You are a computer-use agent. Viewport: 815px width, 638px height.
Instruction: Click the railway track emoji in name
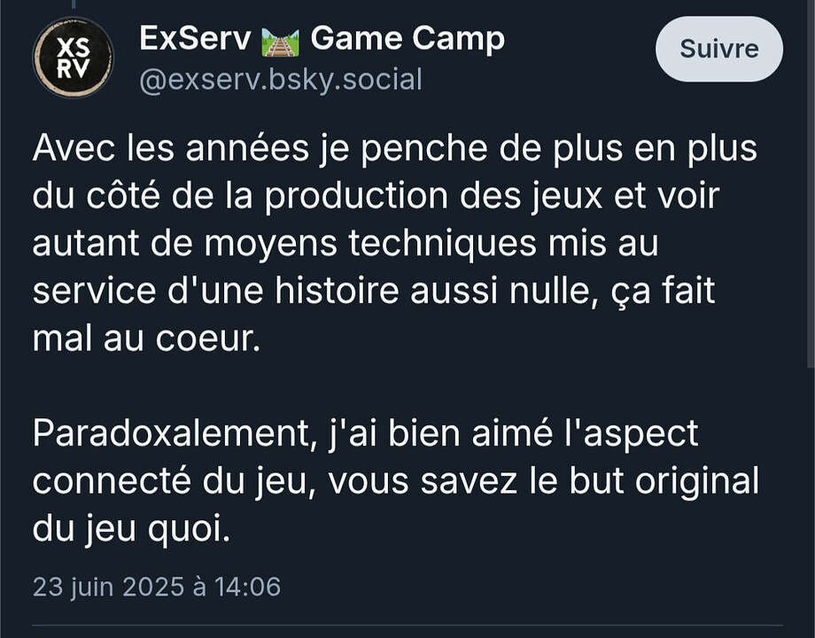(x=281, y=43)
